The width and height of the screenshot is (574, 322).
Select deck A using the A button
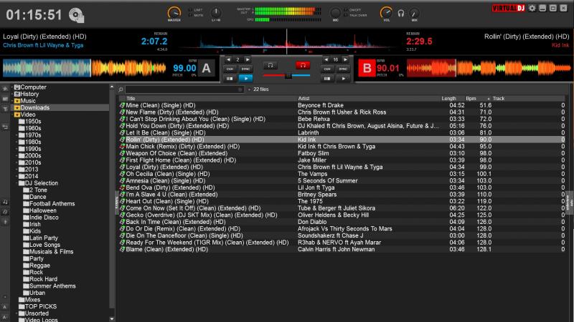207,68
